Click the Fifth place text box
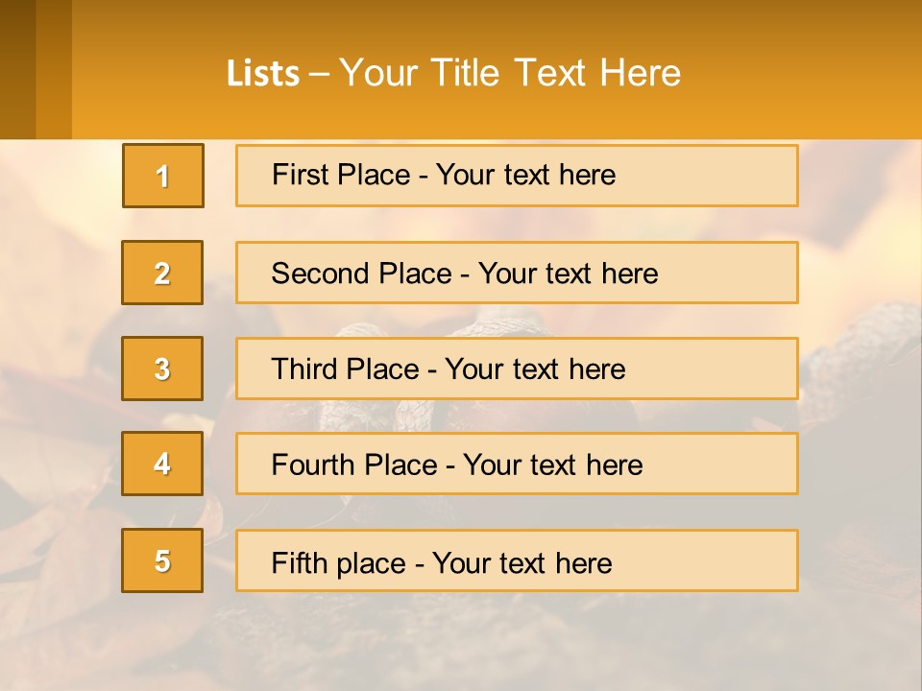 (x=517, y=560)
